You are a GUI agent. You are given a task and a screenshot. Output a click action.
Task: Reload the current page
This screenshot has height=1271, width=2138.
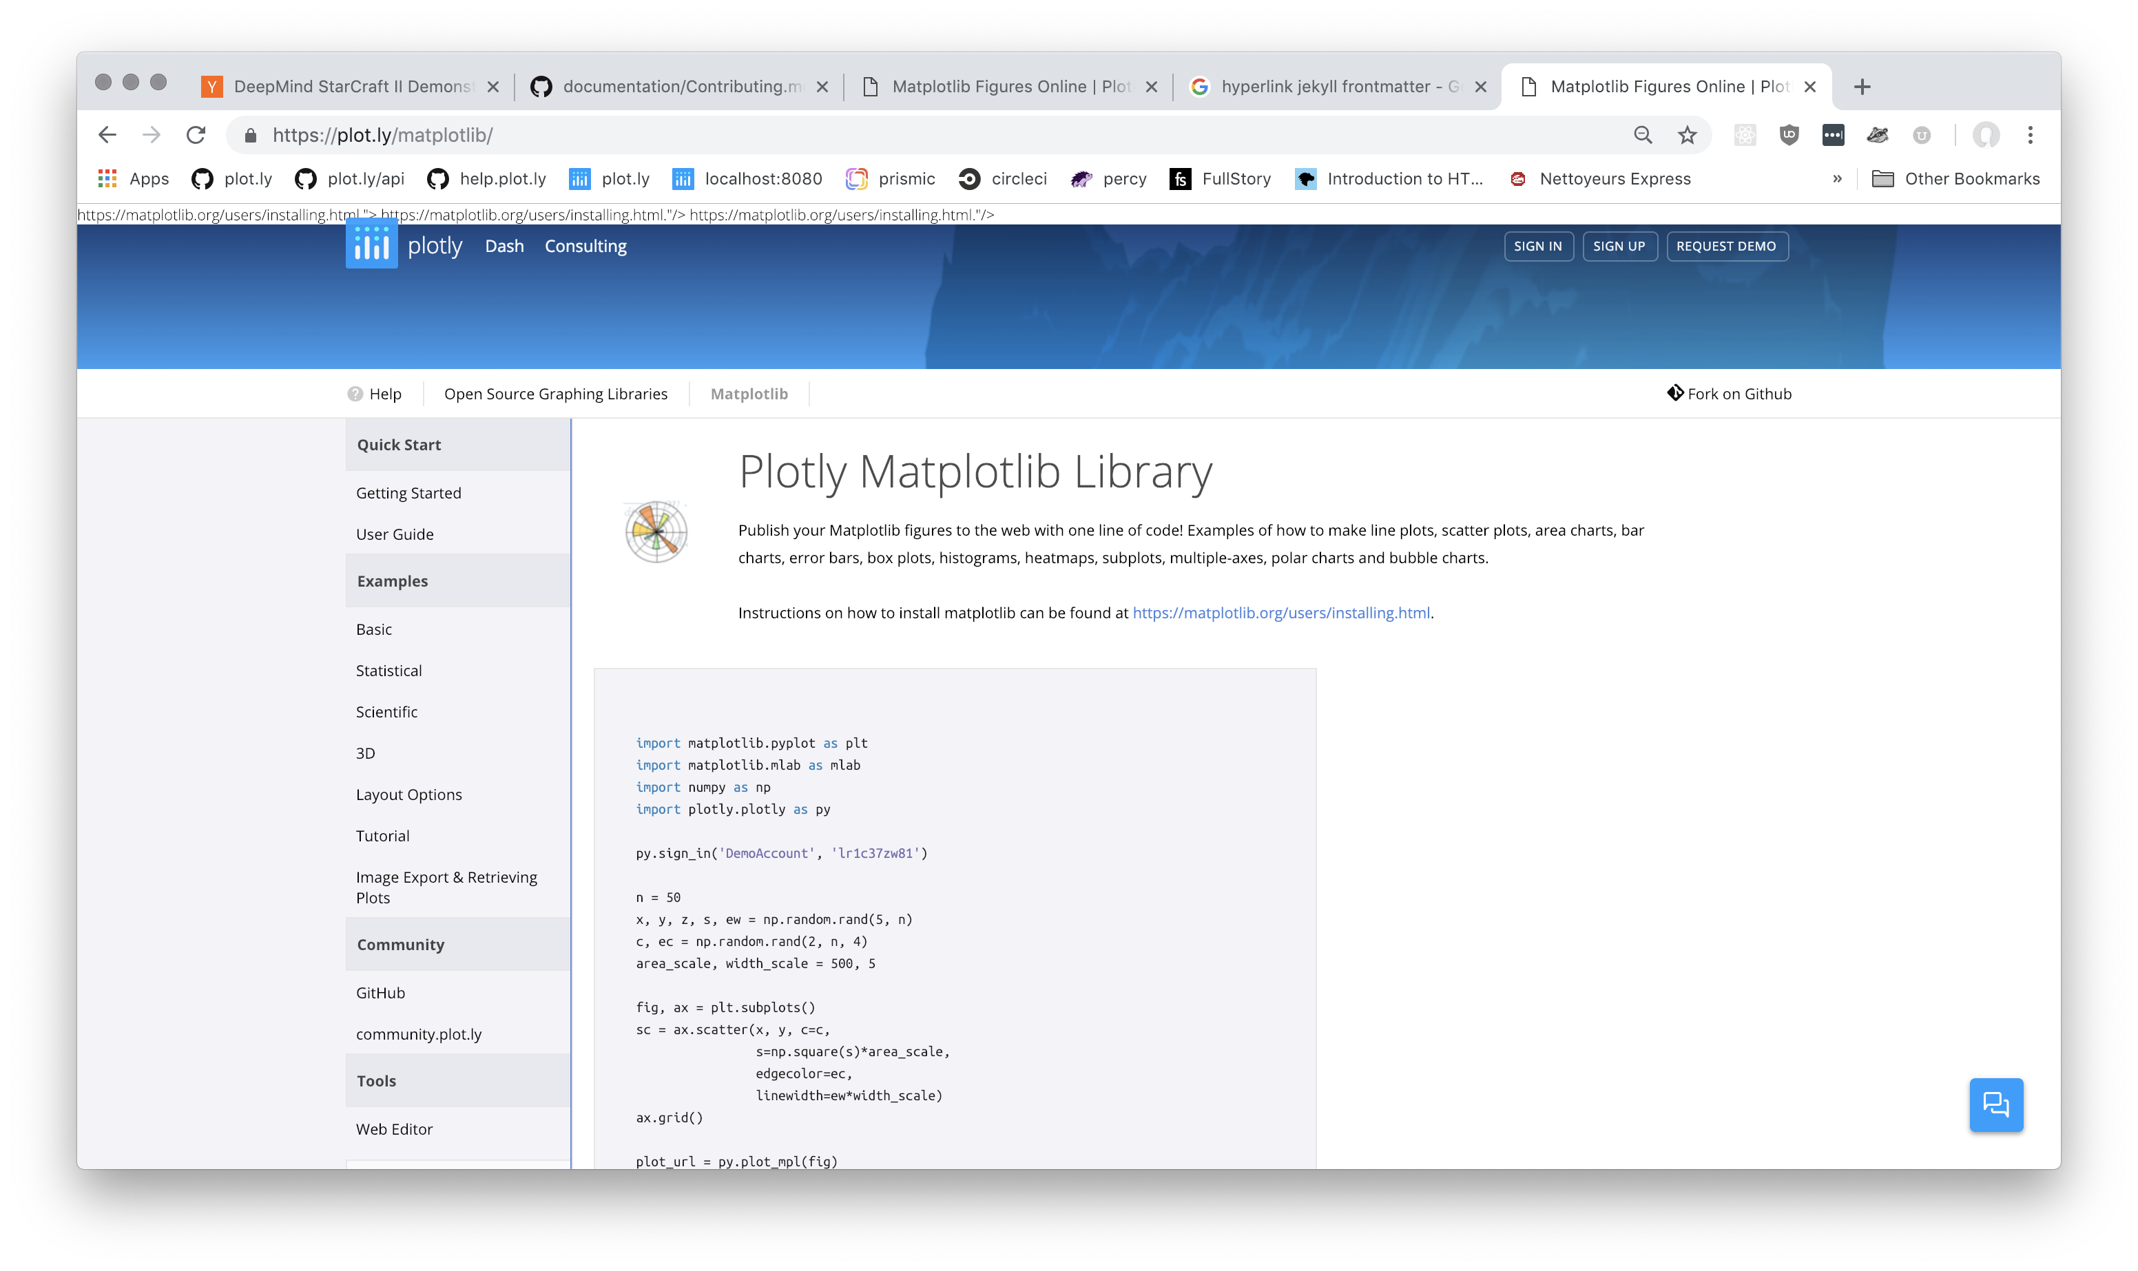click(196, 134)
